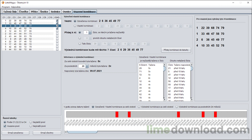Click the Smaž všechny button
The height and width of the screenshot is (140, 252).
[47, 133]
